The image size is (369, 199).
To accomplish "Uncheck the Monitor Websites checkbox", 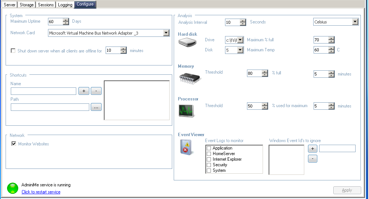I will point(14,144).
